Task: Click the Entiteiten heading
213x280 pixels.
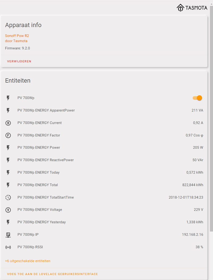Action: tap(18, 80)
